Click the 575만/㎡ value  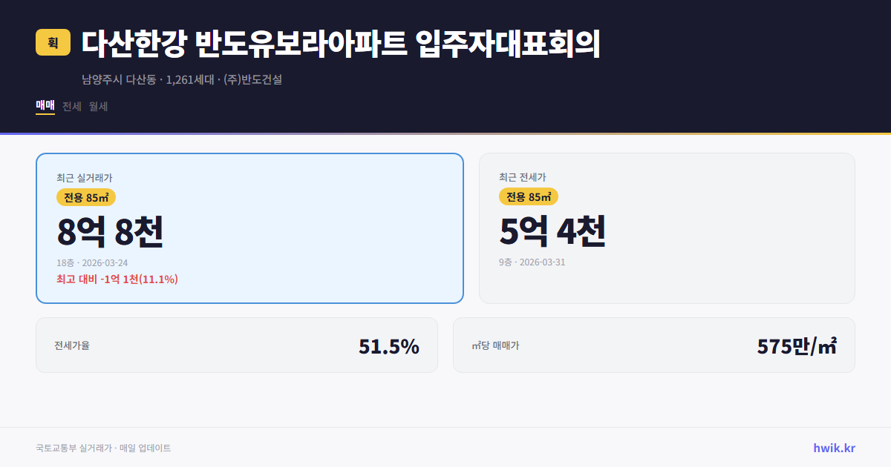coord(797,345)
